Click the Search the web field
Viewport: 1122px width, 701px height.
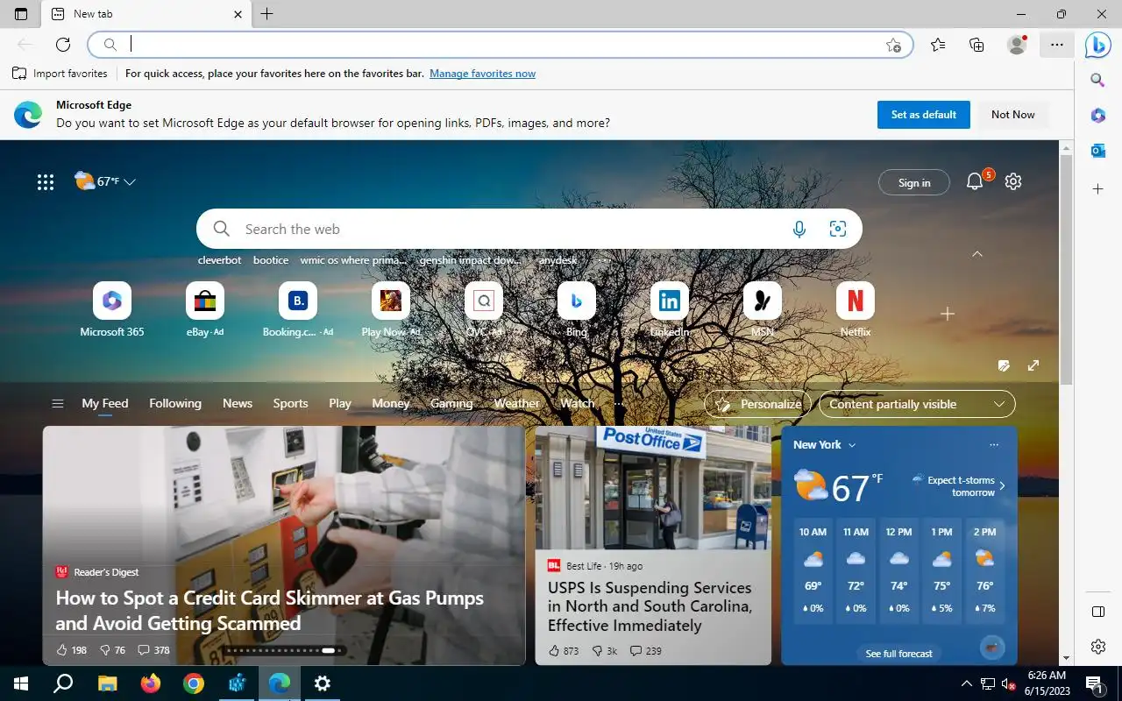click(x=529, y=229)
